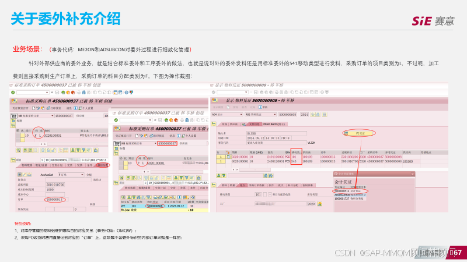This screenshot has width=467, height=262.
Task: Click Create new document icon beside 凭证概览打开
Action: 33,108
